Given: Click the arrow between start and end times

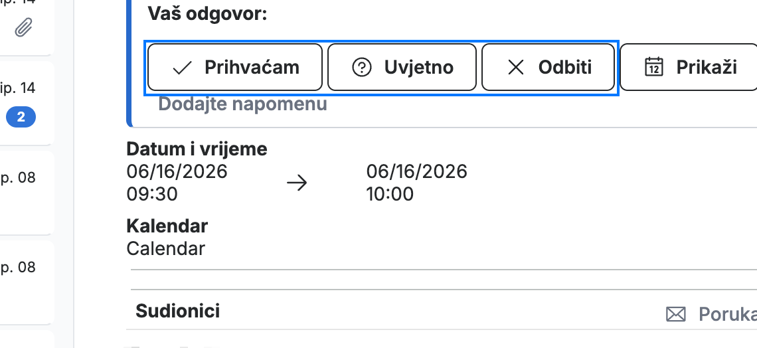Looking at the screenshot, I should click(296, 183).
